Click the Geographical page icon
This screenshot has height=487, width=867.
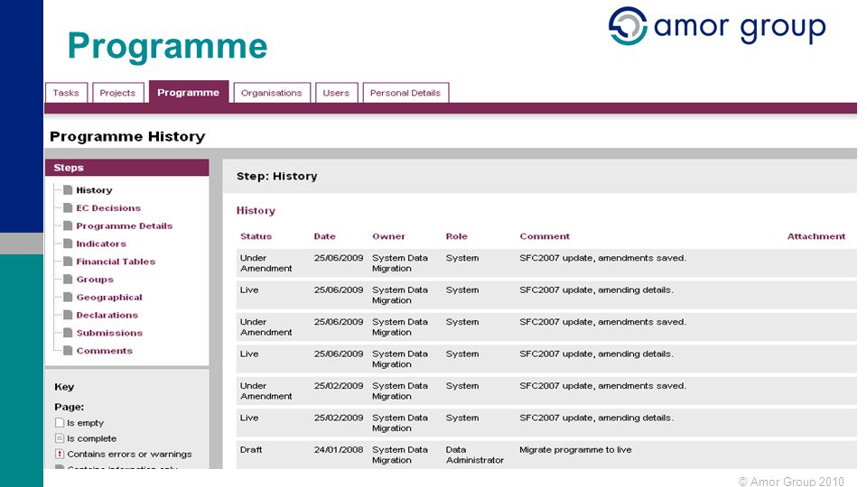tap(68, 297)
